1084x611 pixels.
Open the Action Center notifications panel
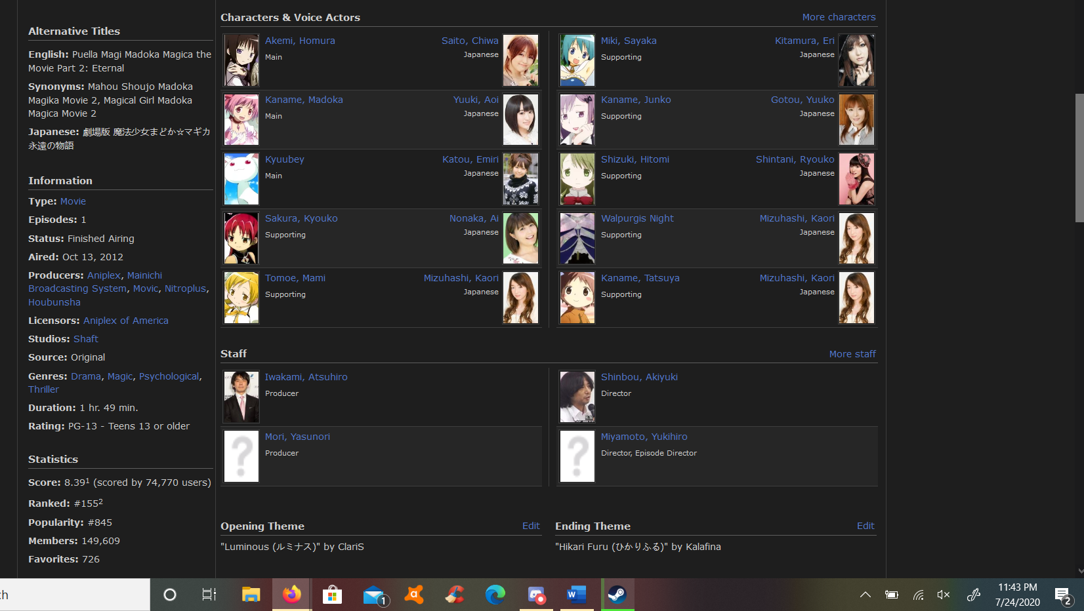(x=1062, y=595)
